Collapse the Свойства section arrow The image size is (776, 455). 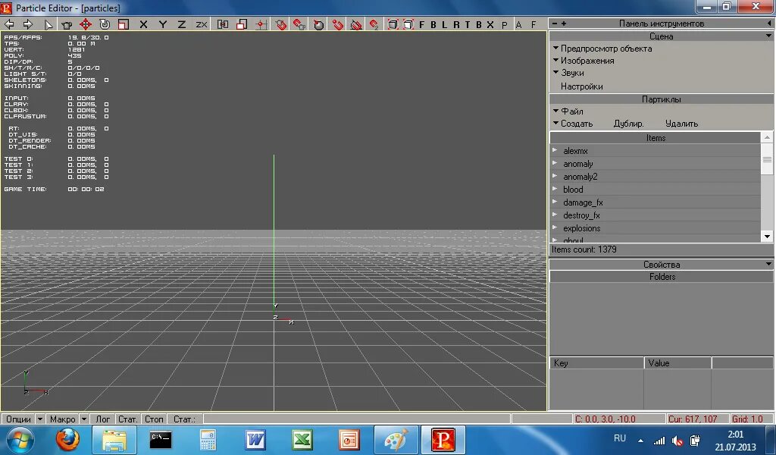coord(768,264)
